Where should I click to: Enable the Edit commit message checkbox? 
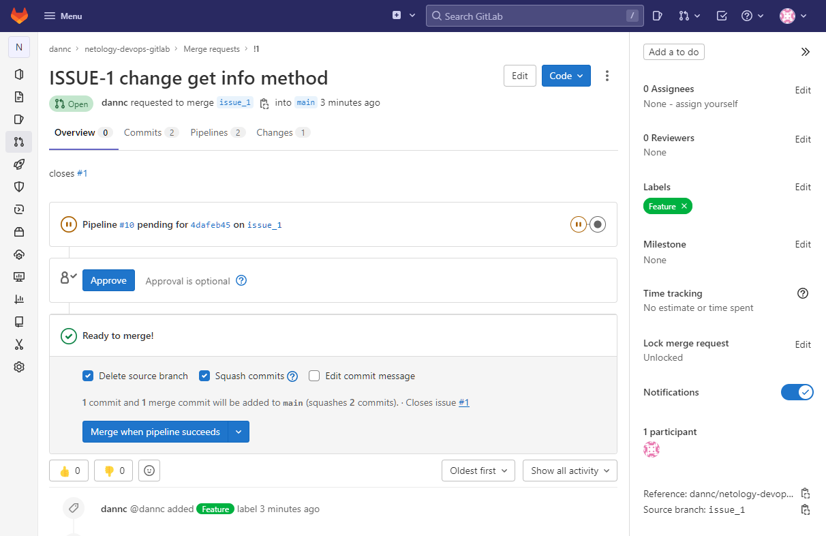coord(314,376)
